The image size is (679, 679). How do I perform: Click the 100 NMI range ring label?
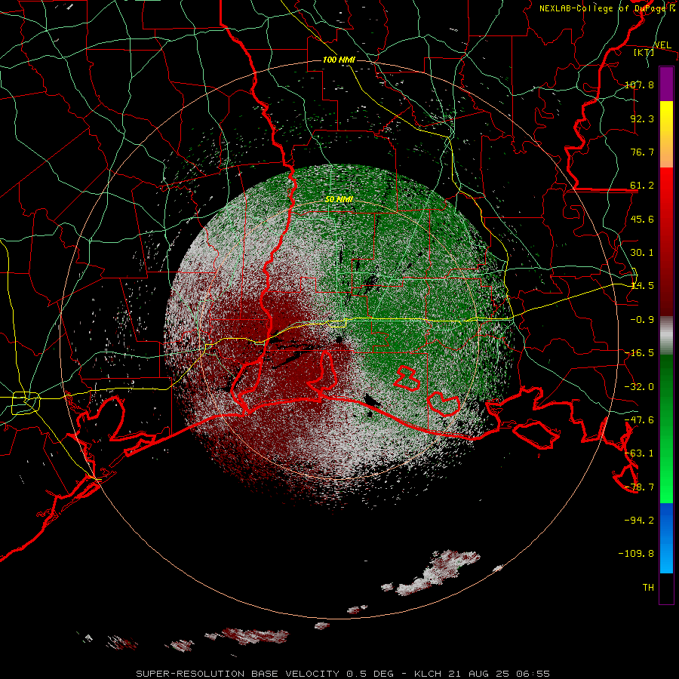[339, 60]
